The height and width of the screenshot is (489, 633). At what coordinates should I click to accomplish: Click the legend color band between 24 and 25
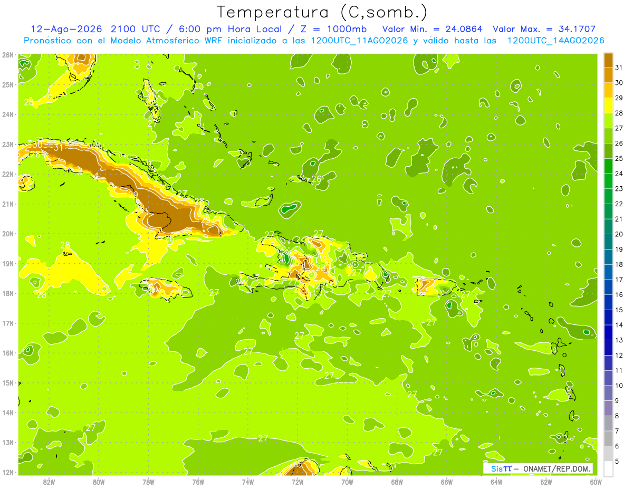coord(608,166)
